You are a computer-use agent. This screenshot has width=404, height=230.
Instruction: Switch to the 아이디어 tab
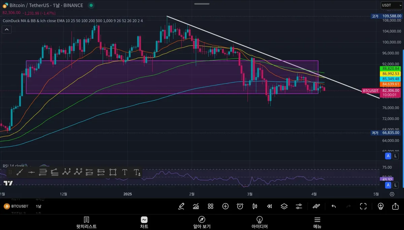(260, 222)
